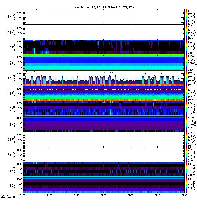
Task: Click the 0500 time axis label
Action: (103, 195)
